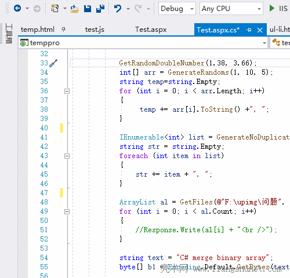Viewport: 290px width, 278px height.
Task: Collapse the foreach block at line 43
Action: (x=67, y=156)
